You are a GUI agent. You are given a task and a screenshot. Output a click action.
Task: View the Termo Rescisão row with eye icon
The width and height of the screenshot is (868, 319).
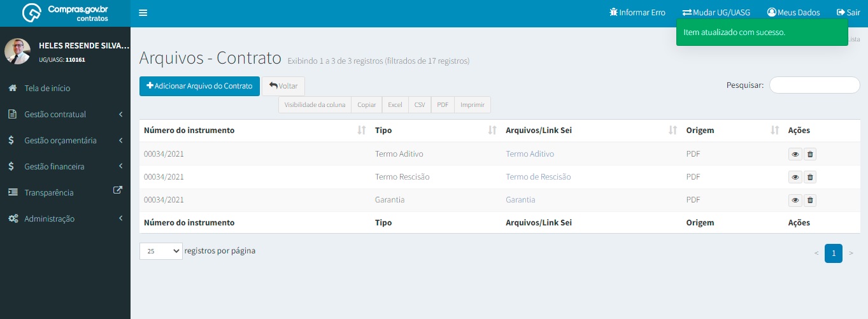click(x=795, y=177)
